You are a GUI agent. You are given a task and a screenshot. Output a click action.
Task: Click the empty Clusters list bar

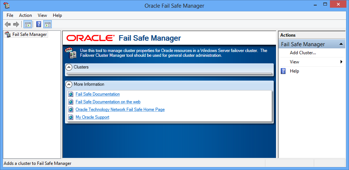click(x=170, y=73)
